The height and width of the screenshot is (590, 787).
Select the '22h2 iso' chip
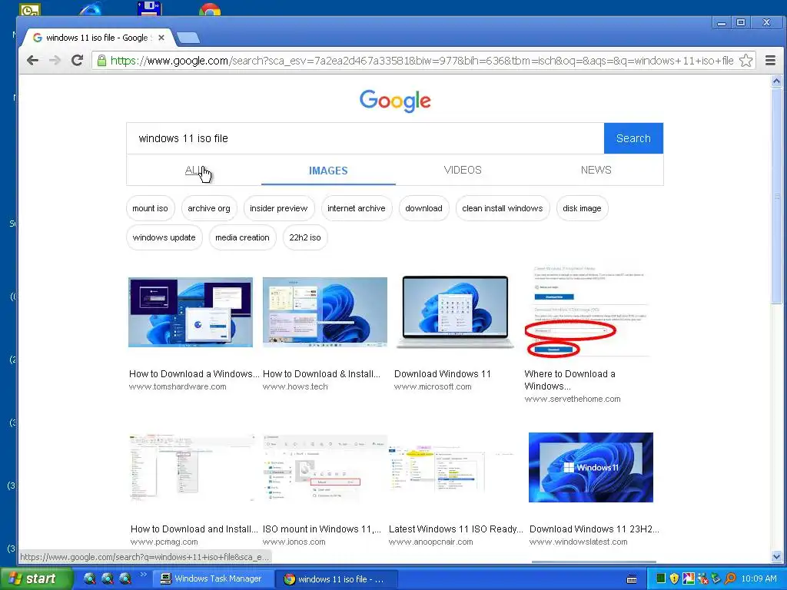(304, 237)
